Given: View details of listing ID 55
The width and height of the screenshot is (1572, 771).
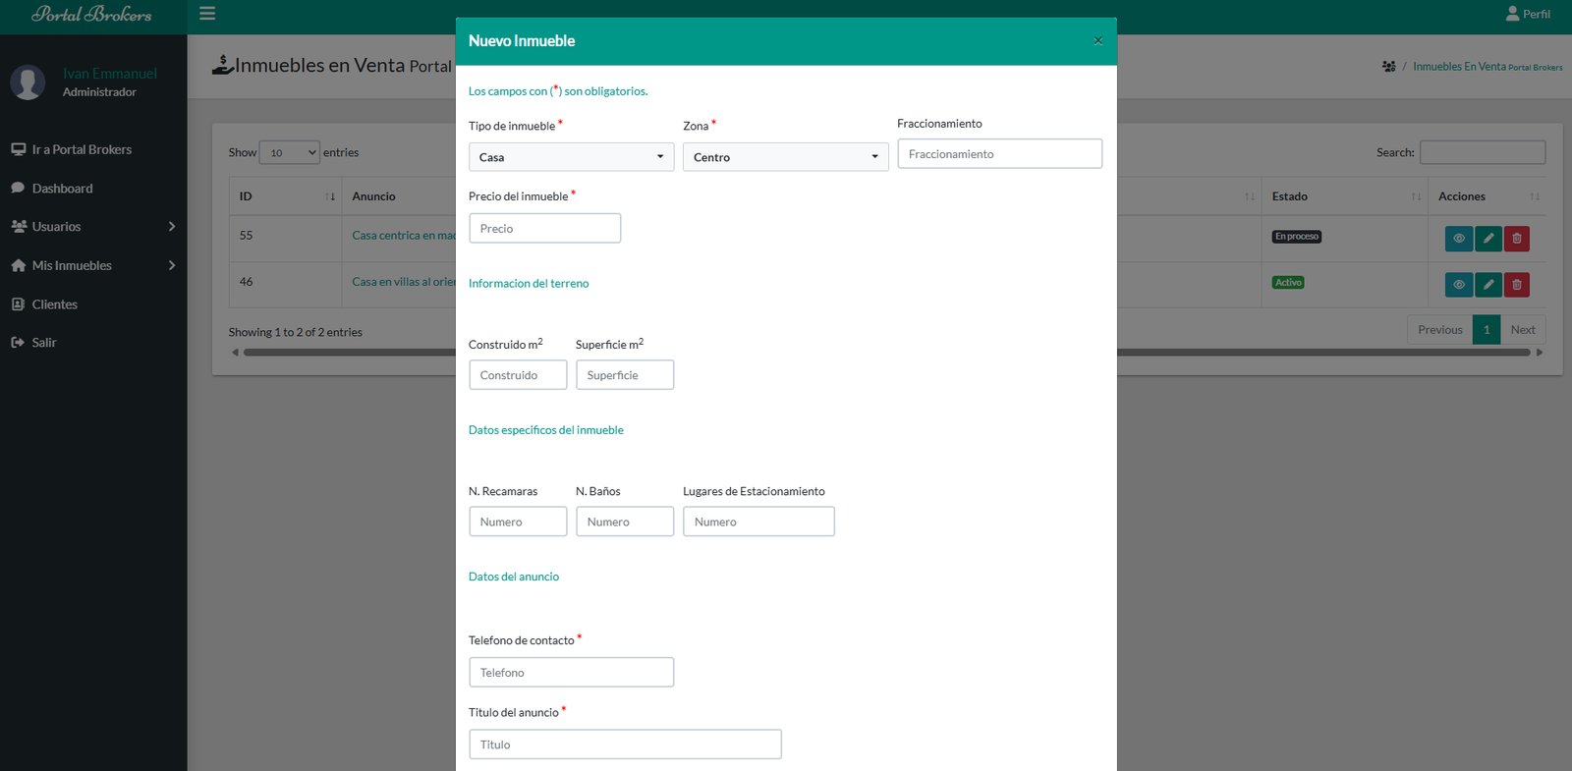Looking at the screenshot, I should 1459,239.
